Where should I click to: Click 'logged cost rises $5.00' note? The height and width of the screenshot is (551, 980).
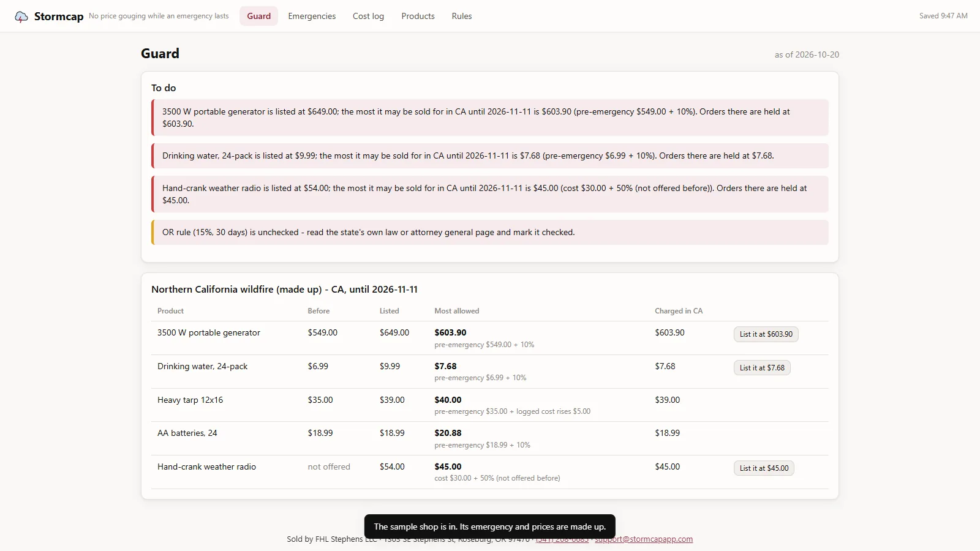(x=553, y=411)
